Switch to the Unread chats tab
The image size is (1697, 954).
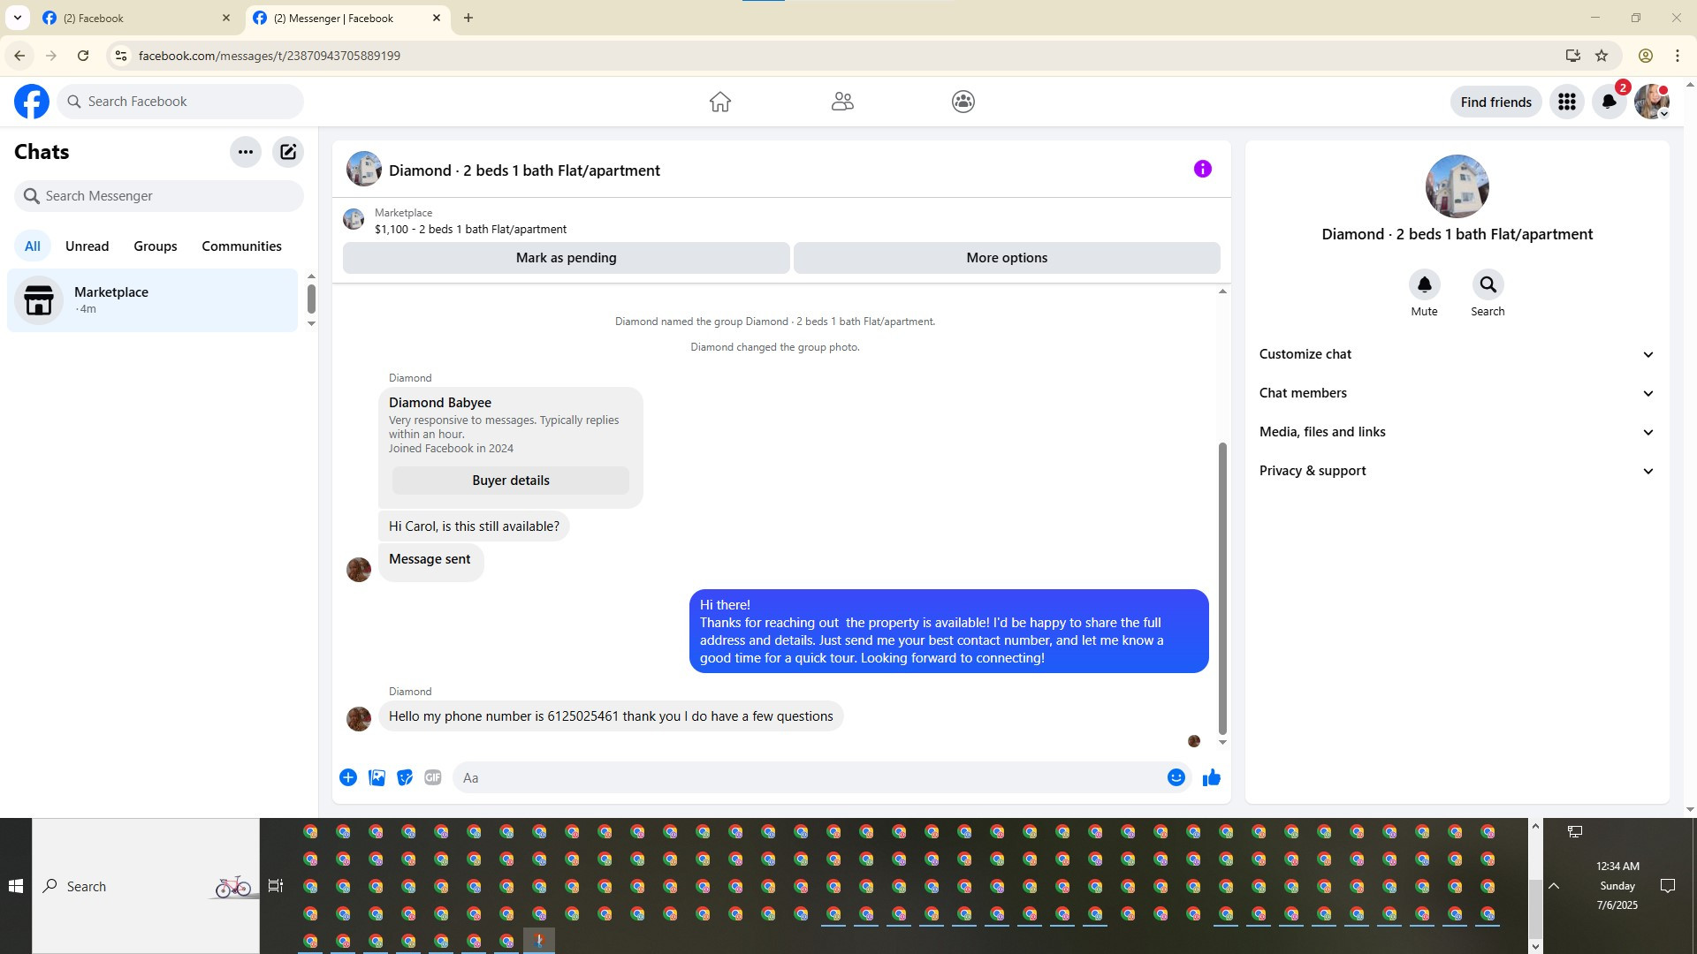point(87,246)
